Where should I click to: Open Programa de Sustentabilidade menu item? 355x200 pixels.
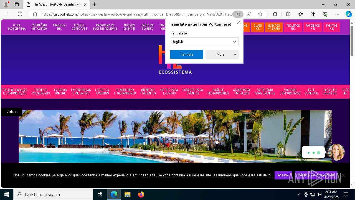point(105,27)
